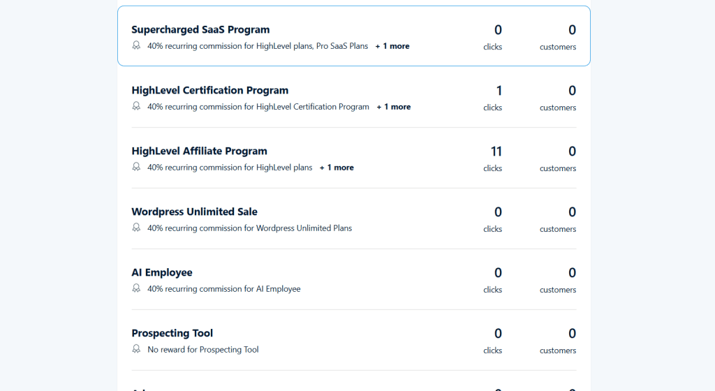715x391 pixels.
Task: Open the Wordpress Unlimited Sale title
Action: click(194, 212)
